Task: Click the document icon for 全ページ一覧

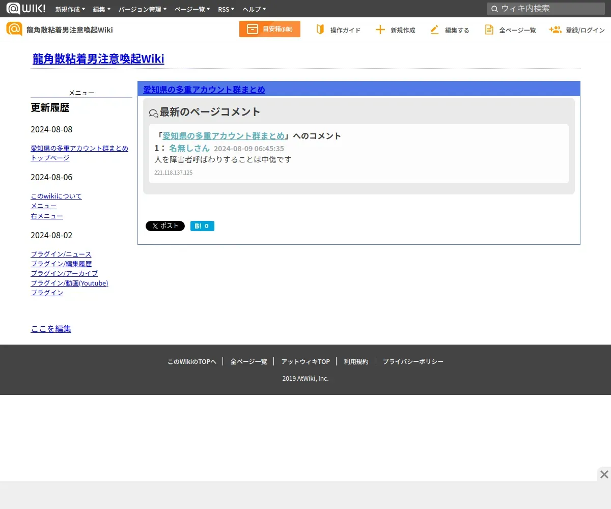Action: [489, 30]
